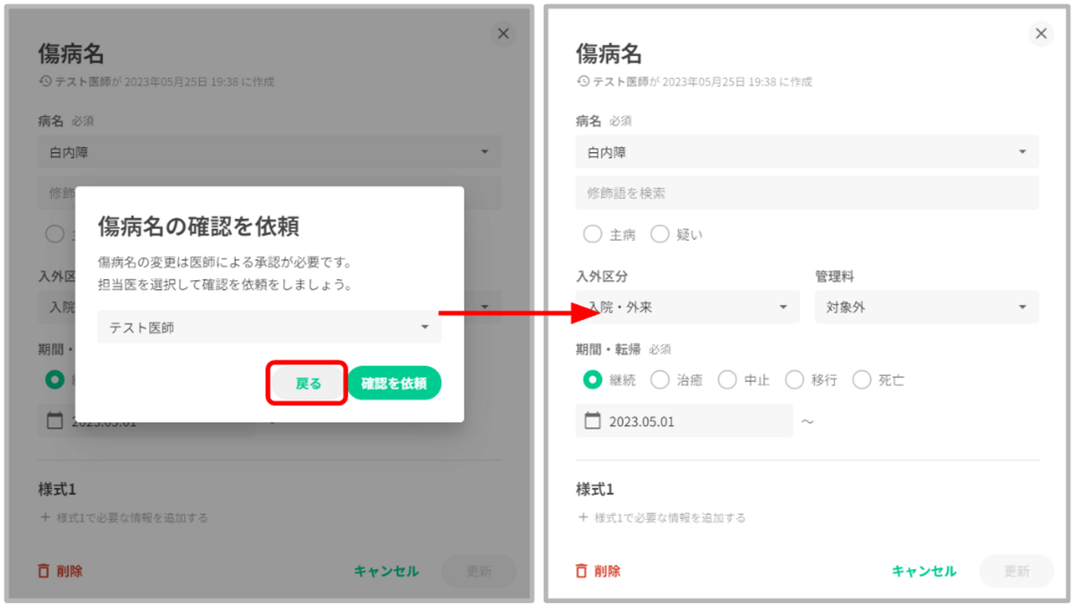Select the 死亡 outcome radio button
1075x605 pixels.
862,380
